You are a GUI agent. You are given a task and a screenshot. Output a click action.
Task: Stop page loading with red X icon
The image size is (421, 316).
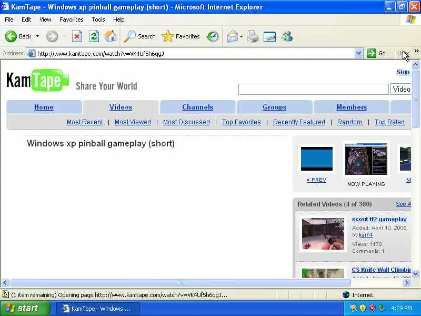[x=77, y=36]
